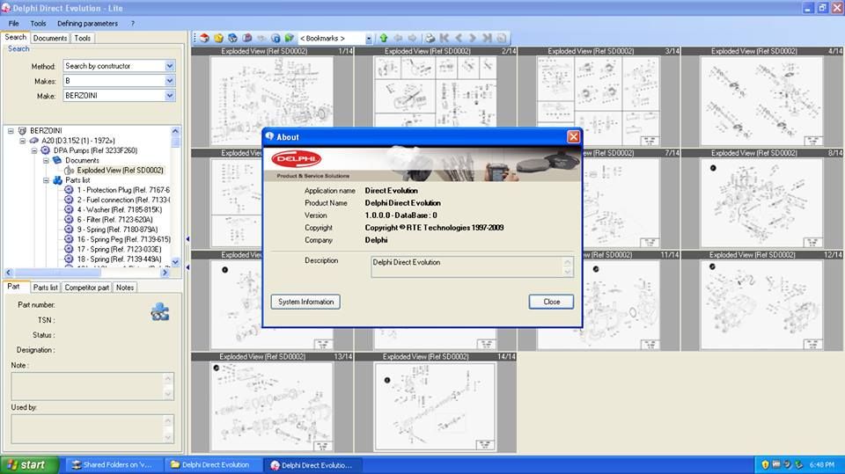Click the A20 vehicle icon in tree
The height and width of the screenshot is (474, 845).
[34, 141]
